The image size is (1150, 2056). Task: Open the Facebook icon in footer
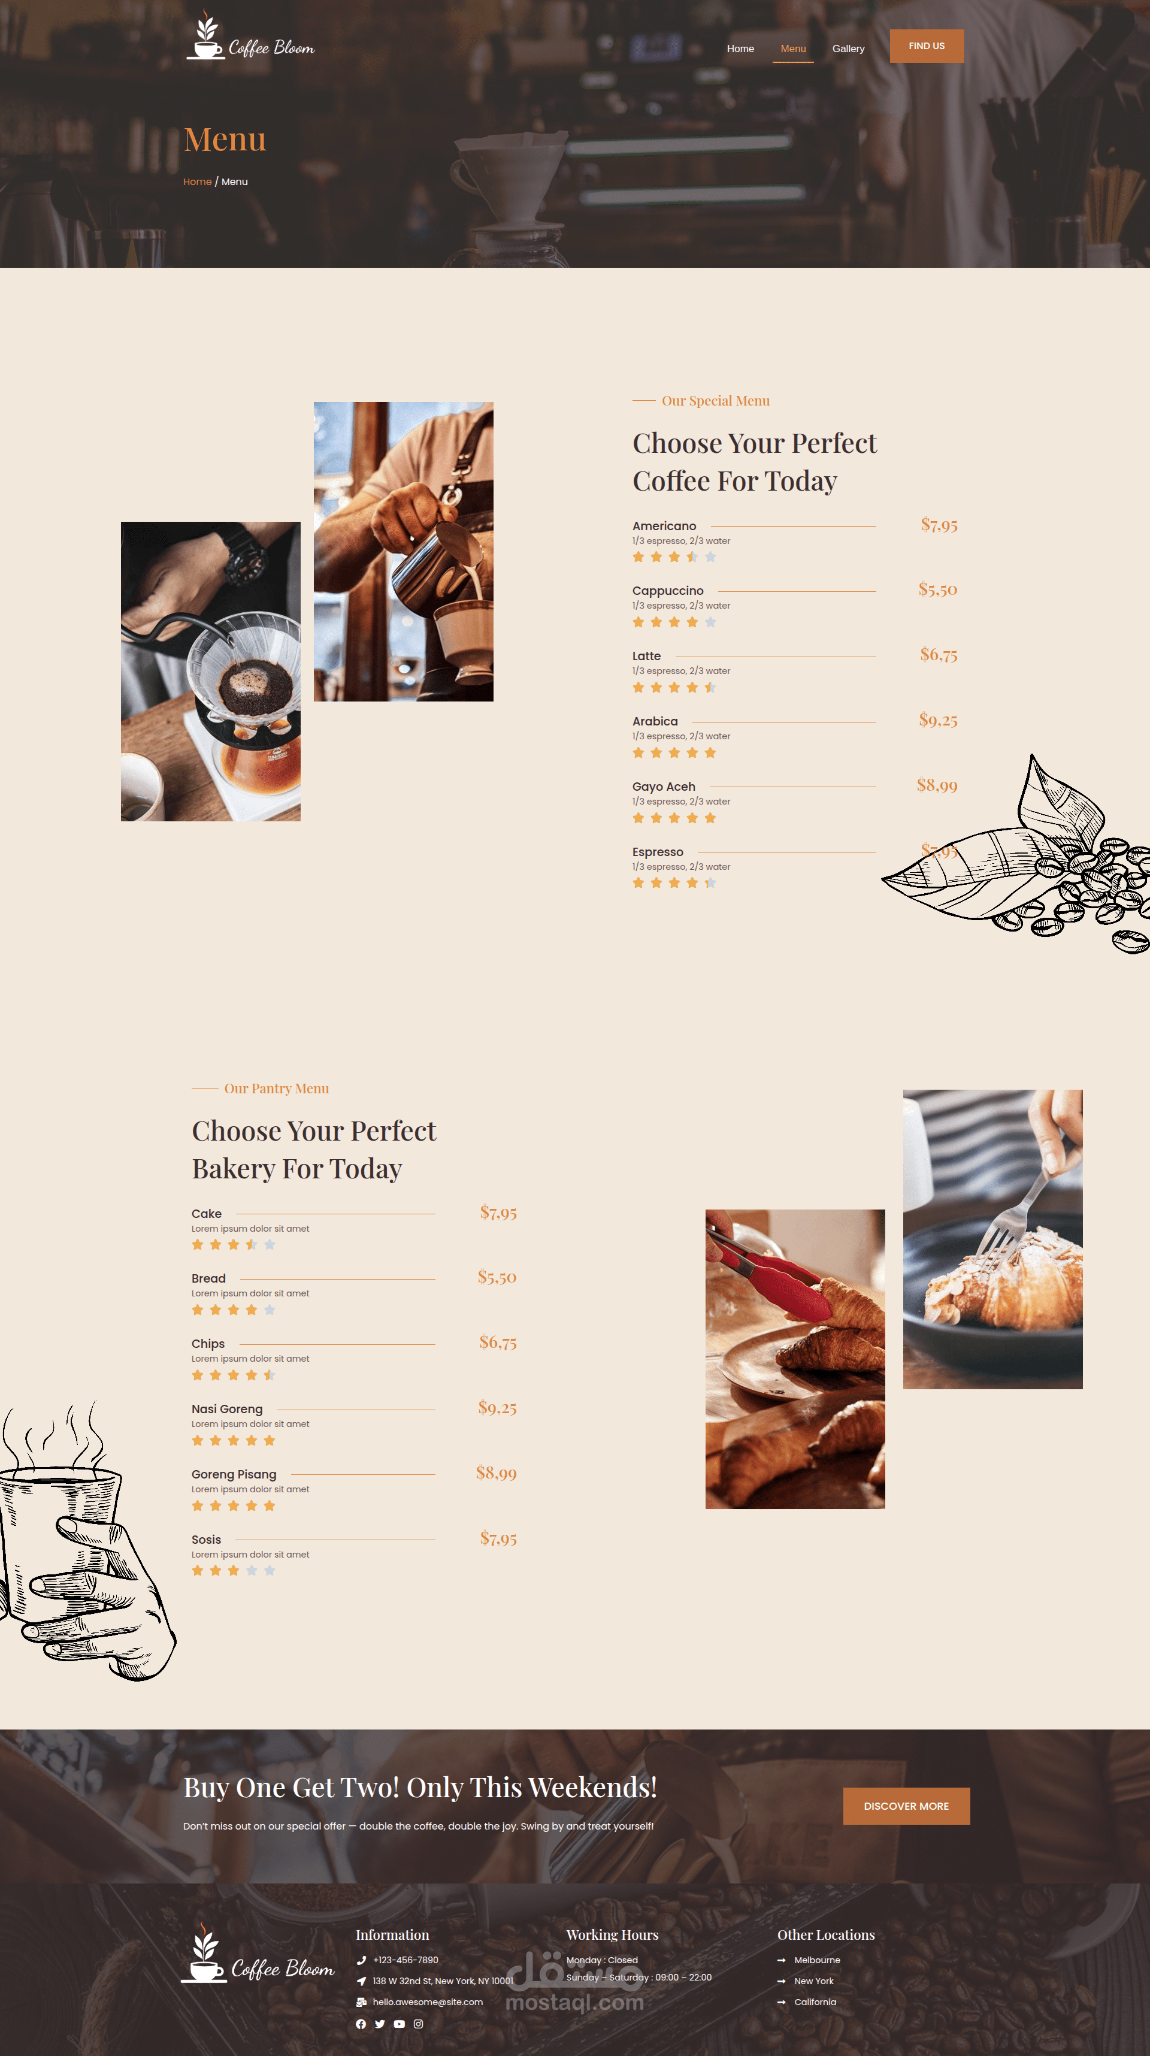click(361, 2024)
